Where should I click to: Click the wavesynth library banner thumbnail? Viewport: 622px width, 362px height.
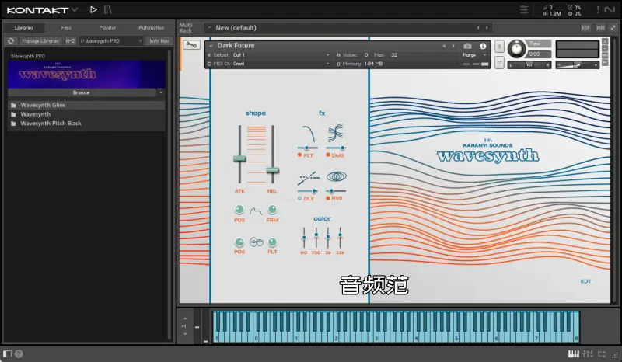86,74
